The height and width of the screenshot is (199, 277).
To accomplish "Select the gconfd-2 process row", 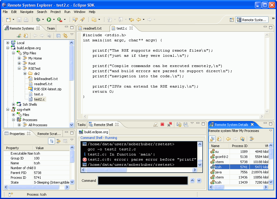I will click(x=239, y=157).
